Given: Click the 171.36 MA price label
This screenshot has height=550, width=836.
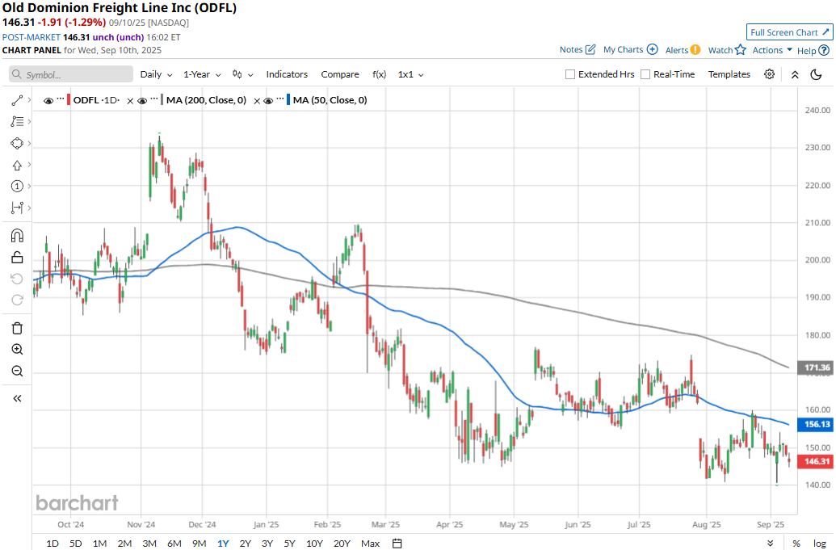Looking at the screenshot, I should tap(815, 367).
